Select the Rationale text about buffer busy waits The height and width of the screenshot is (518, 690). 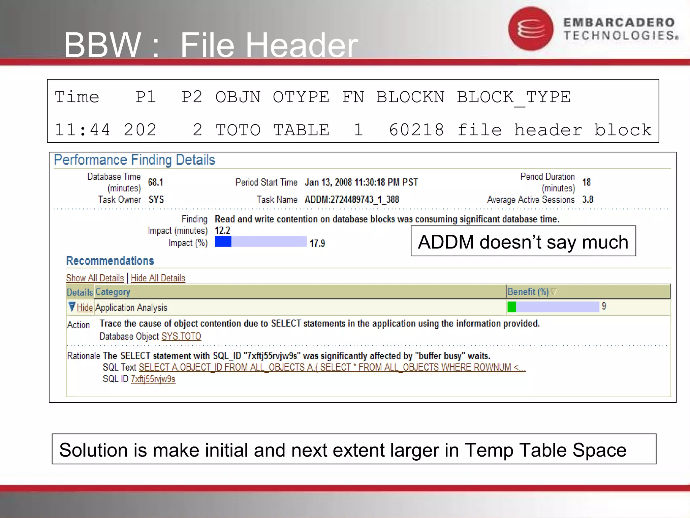point(296,356)
